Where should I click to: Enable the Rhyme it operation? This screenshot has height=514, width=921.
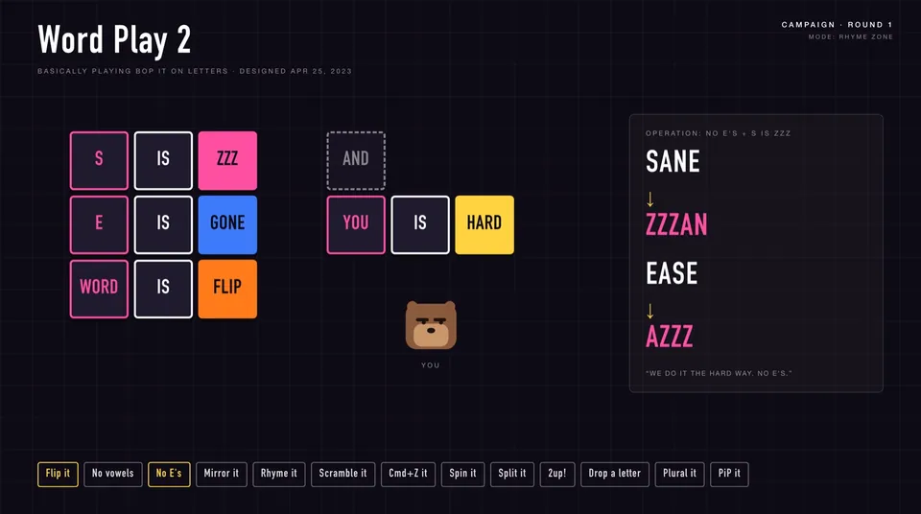pos(279,474)
